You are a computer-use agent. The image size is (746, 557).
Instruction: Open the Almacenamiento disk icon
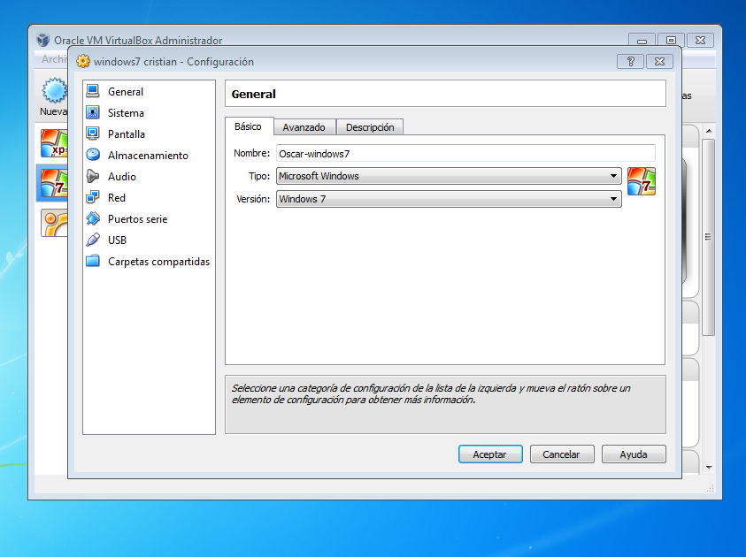click(93, 155)
